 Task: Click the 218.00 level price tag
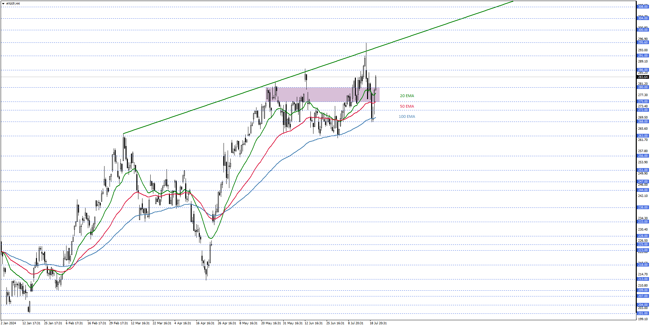tap(643, 265)
